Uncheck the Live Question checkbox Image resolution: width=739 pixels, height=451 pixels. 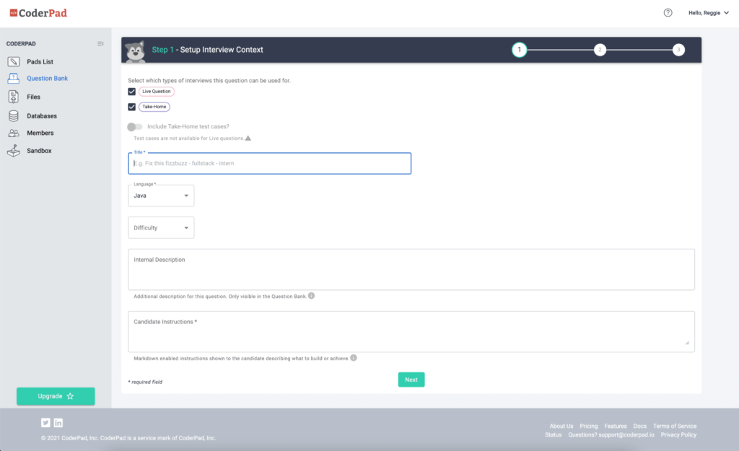(x=132, y=92)
